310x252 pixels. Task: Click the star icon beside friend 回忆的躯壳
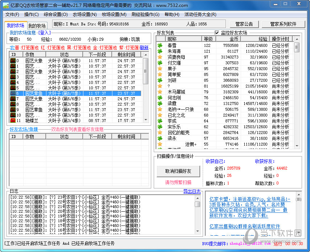[x=160, y=133]
